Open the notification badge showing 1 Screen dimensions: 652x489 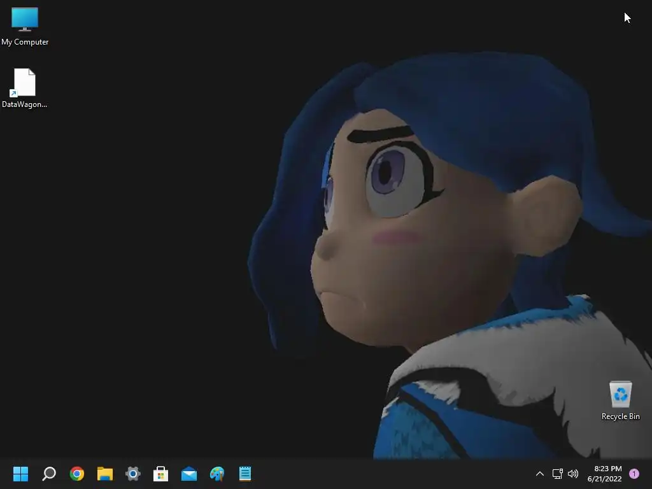pyautogui.click(x=634, y=474)
